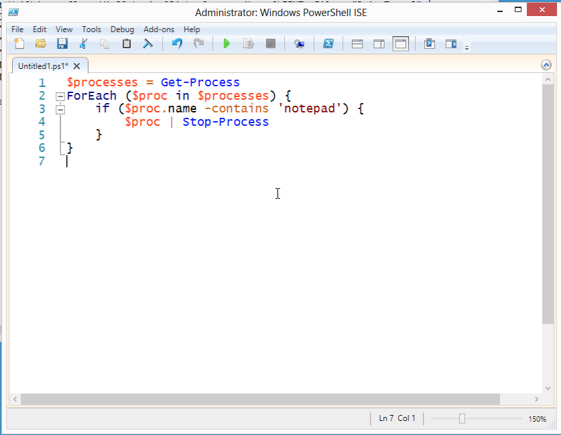The height and width of the screenshot is (435, 561).
Task: Run the script with the green play icon
Action: [227, 44]
